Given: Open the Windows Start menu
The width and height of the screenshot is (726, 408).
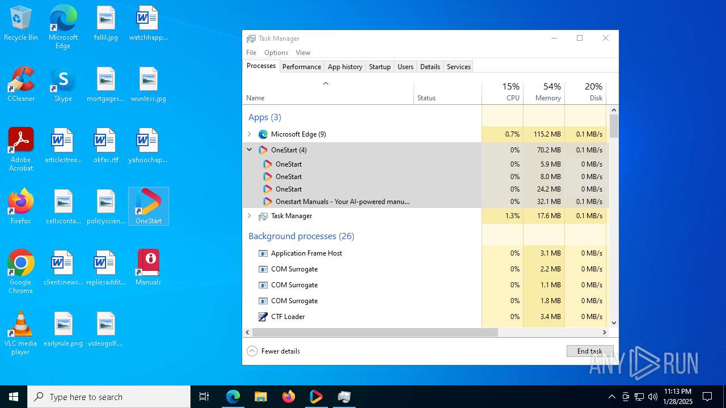Looking at the screenshot, I should 14,397.
